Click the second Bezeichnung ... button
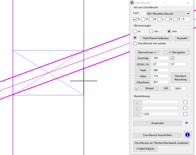 coord(137,109)
